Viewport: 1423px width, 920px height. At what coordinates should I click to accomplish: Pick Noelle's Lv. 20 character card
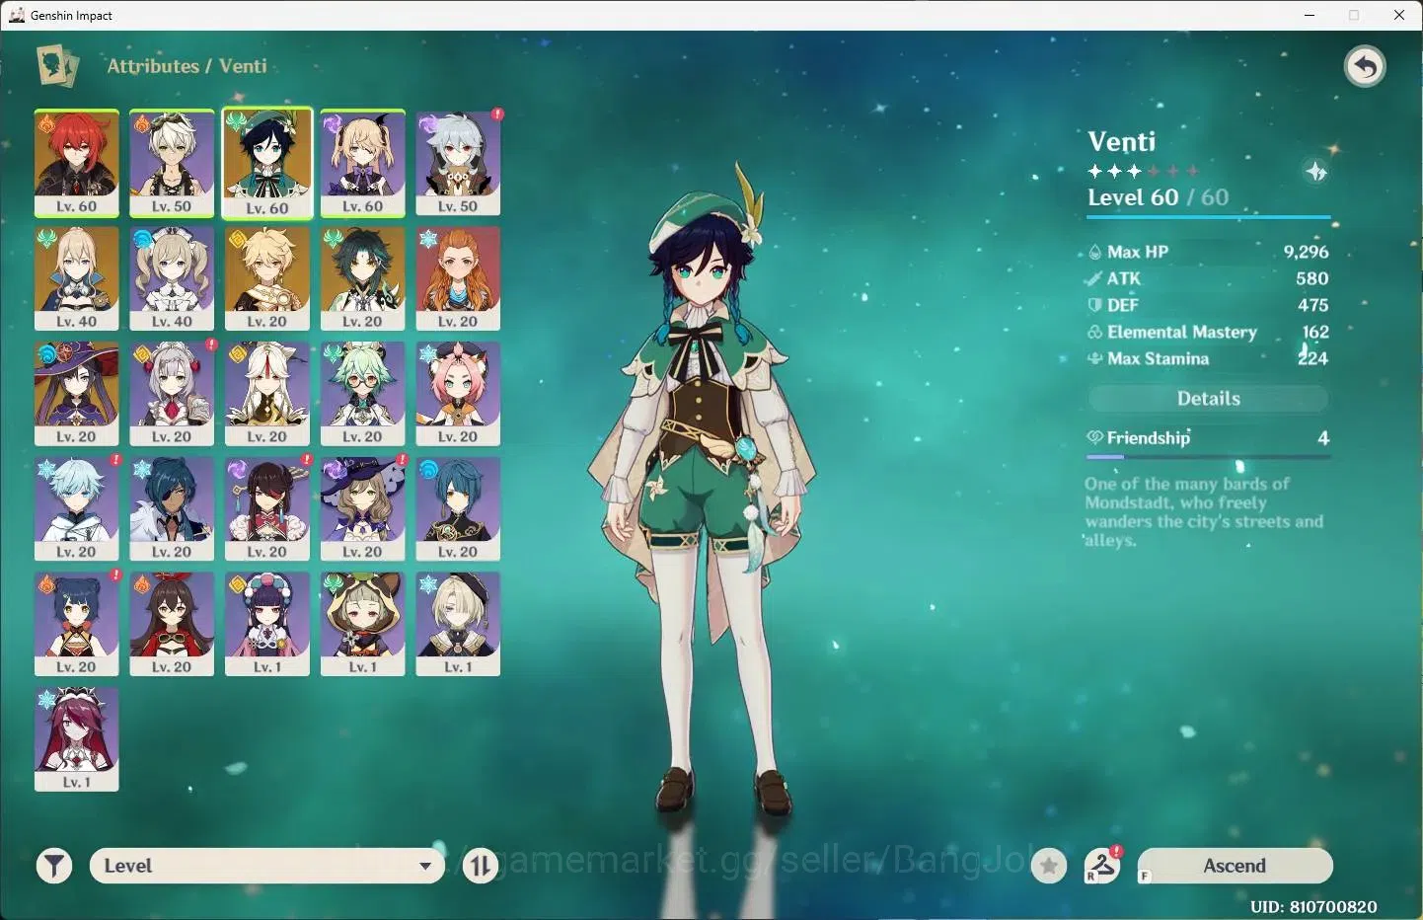coord(172,394)
